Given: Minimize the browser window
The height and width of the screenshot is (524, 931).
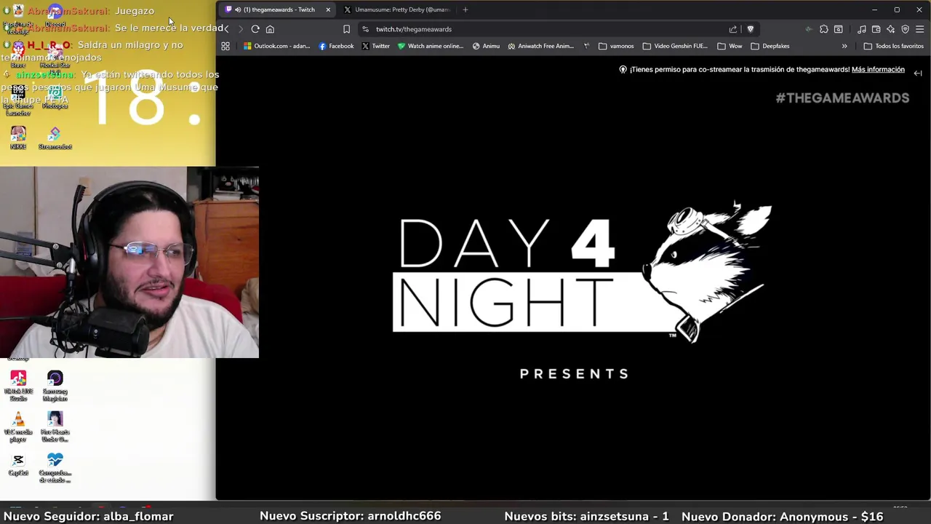Looking at the screenshot, I should point(874,9).
